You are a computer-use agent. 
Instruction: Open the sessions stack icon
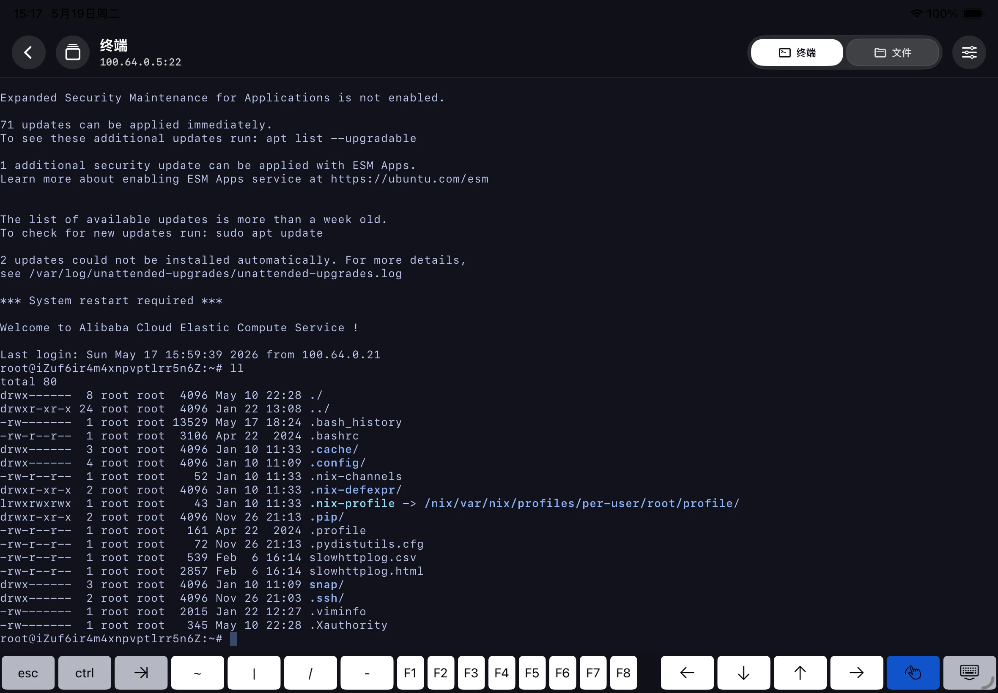coord(73,52)
